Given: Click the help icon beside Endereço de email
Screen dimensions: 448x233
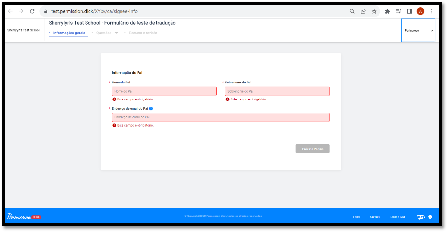Looking at the screenshot, I should (x=151, y=108).
